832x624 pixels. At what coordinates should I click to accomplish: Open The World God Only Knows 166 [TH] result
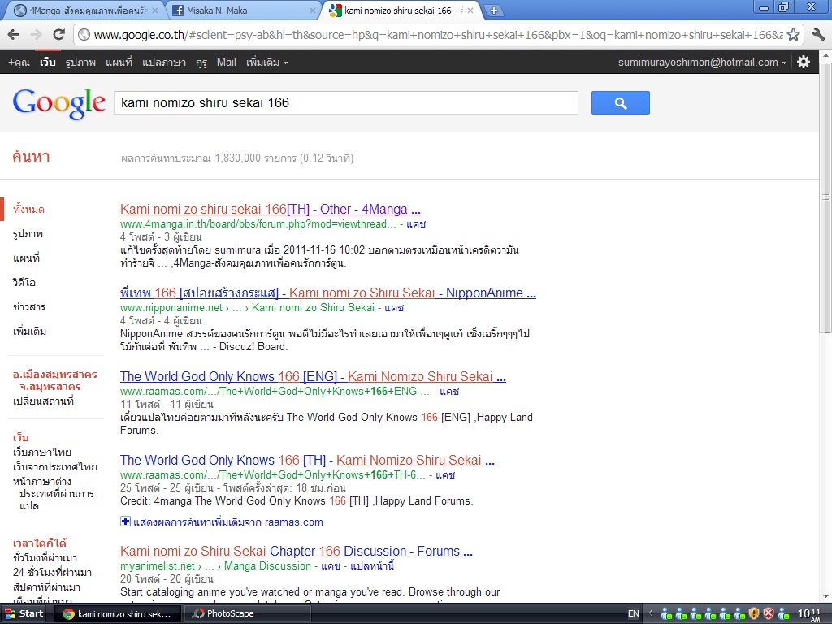307,460
